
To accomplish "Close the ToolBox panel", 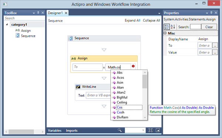I will (43, 13).
